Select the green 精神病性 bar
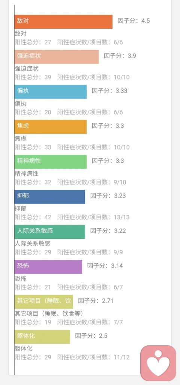The height and width of the screenshot is (385, 180). (51, 162)
